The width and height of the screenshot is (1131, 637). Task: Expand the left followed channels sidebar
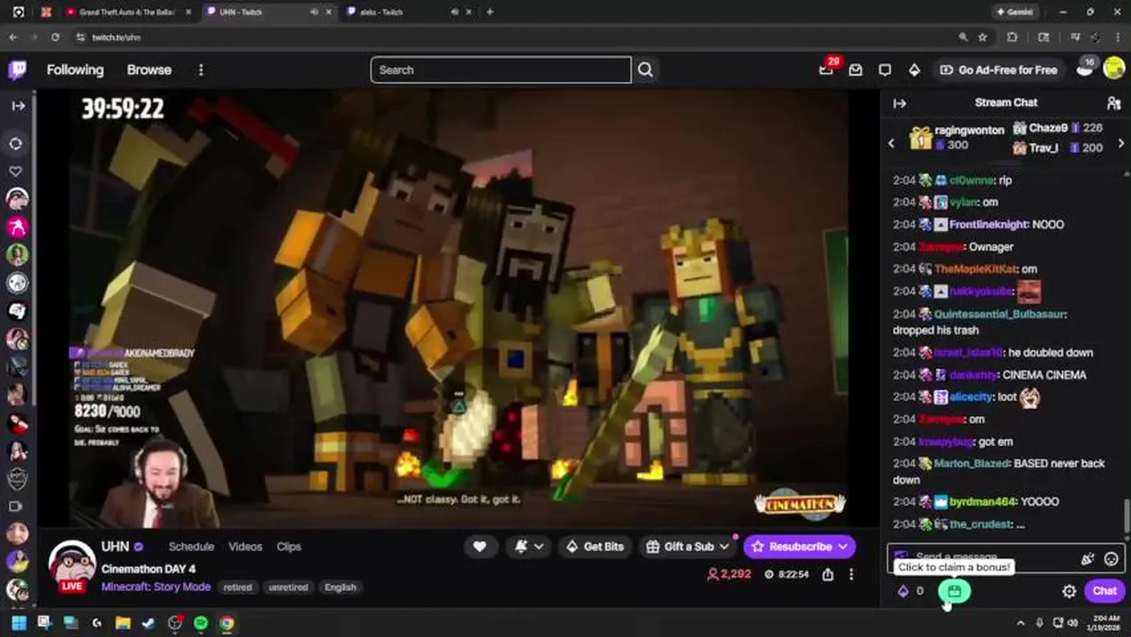tap(18, 105)
